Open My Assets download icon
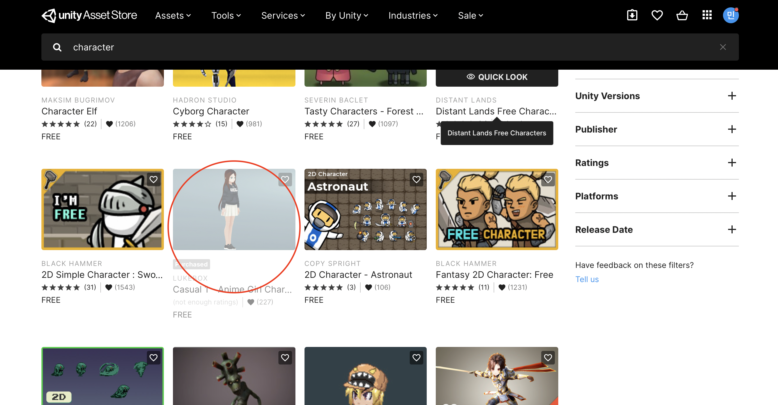The image size is (778, 405). pos(632,15)
